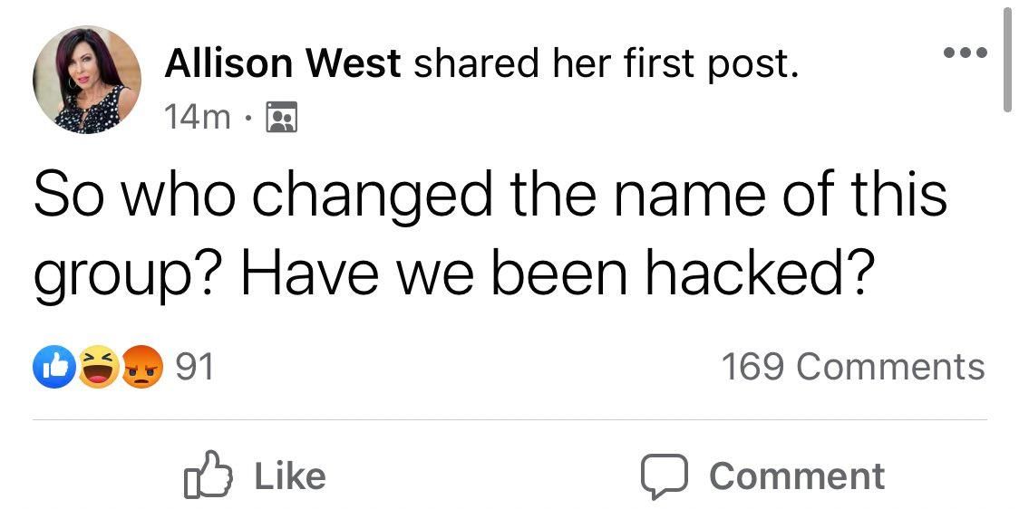Click the rightmost dot of options menu

983,52
